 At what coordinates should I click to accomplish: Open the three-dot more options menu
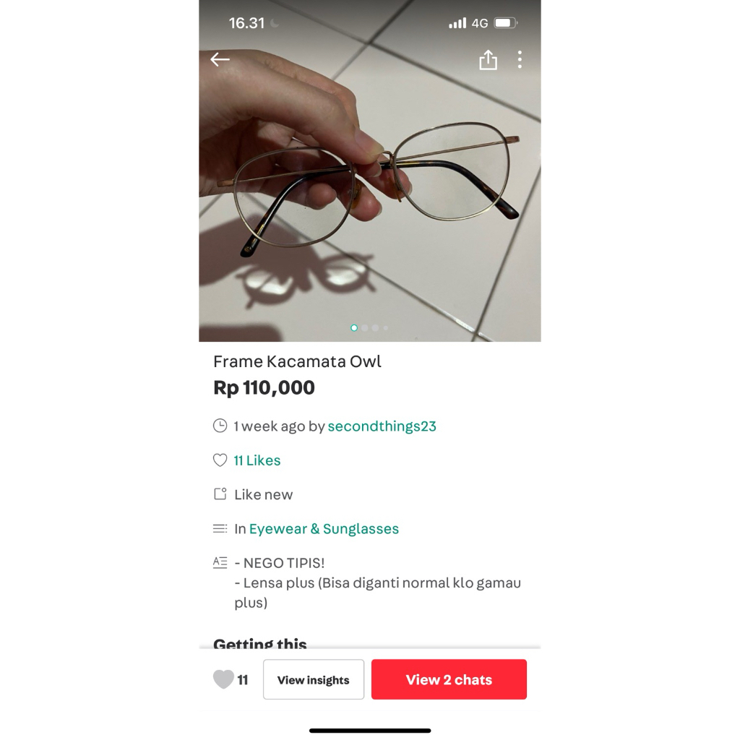[x=520, y=60]
